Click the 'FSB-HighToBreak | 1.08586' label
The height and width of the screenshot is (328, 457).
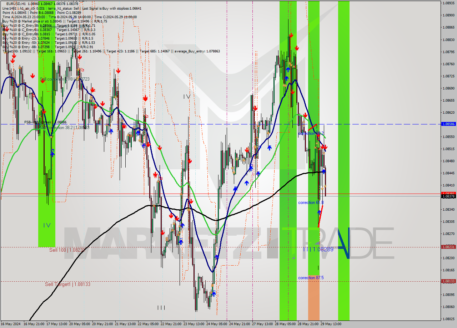tap(45, 122)
